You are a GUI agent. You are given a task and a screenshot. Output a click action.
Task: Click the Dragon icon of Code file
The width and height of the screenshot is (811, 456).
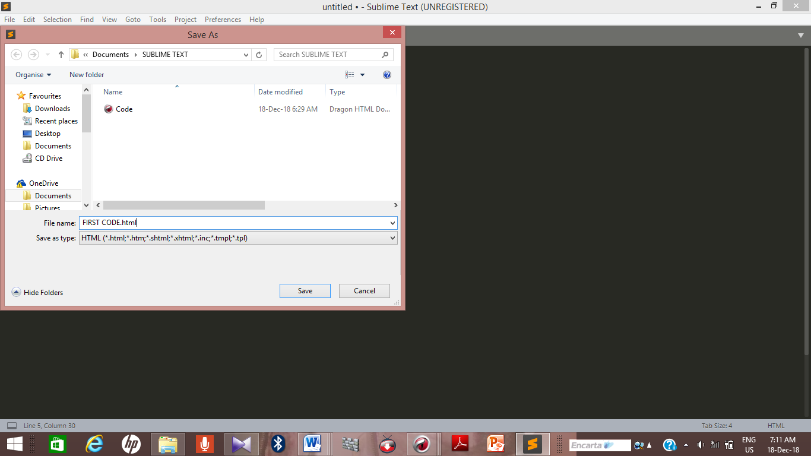[x=108, y=109]
